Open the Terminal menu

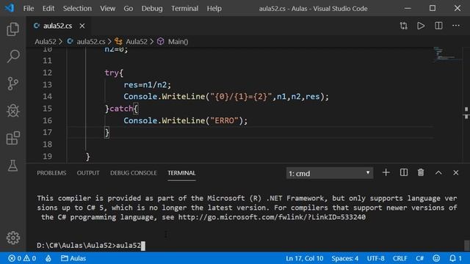click(x=184, y=8)
